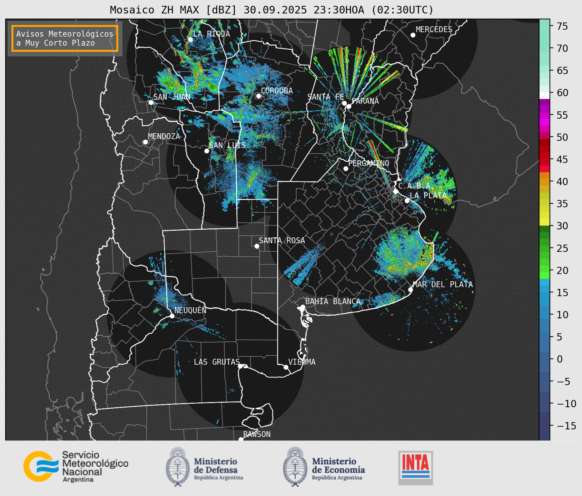Click the Avisos Meteorológicos a Muy Corto Plazo box
Image resolution: width=582 pixels, height=496 pixels.
click(65, 38)
